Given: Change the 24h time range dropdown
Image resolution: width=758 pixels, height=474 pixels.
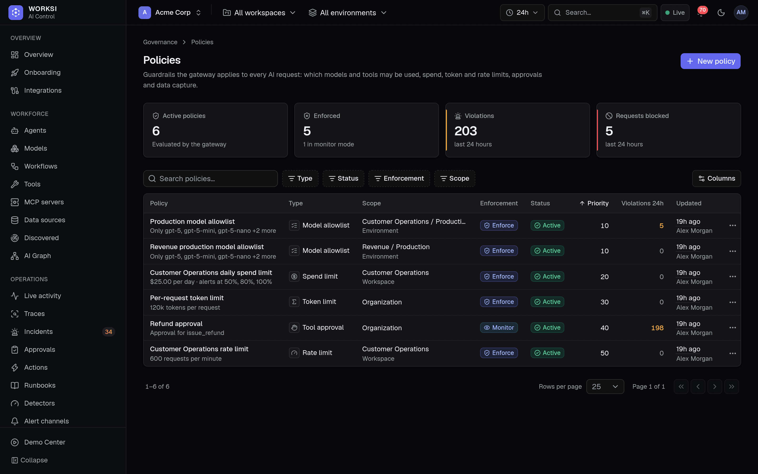Looking at the screenshot, I should pos(522,13).
